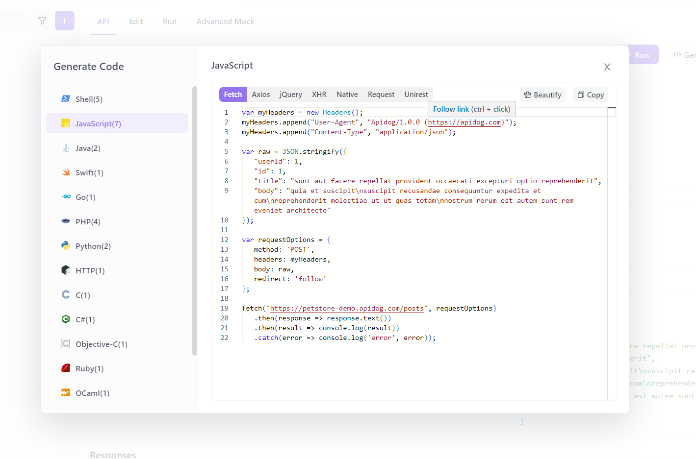696x459 pixels.
Task: Click the Swift bird icon
Action: point(66,172)
